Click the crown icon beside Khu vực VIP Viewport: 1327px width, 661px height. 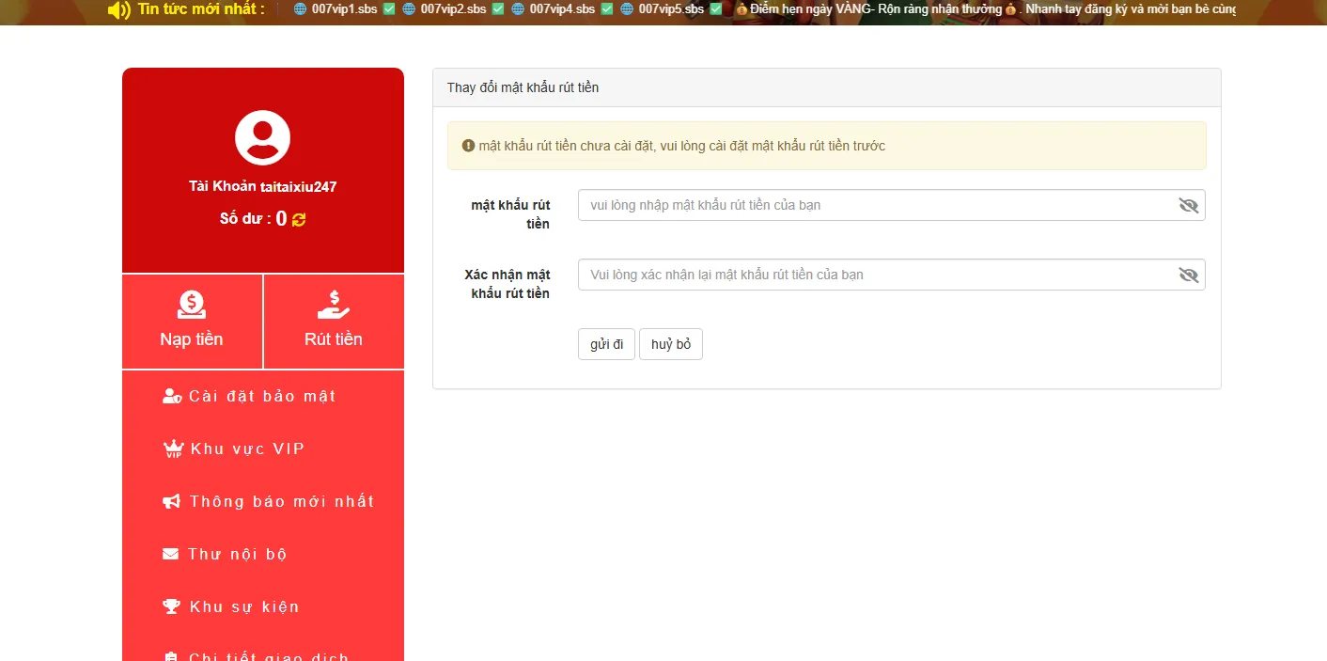[x=172, y=449]
